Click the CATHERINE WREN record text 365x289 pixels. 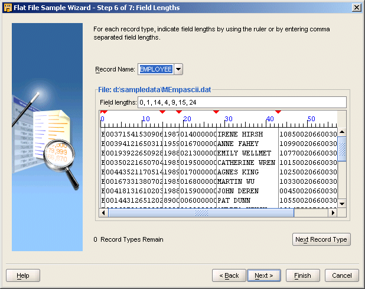point(246,163)
